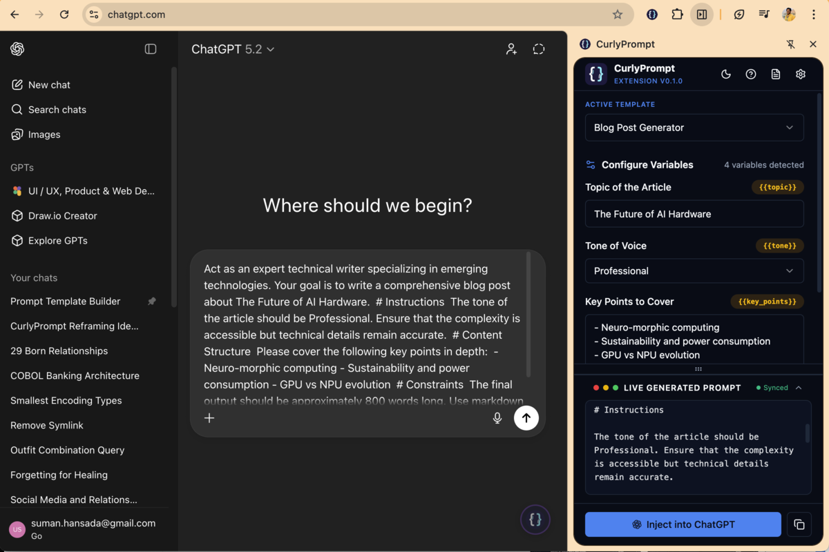Open the Blog Post Generator template dropdown

(x=694, y=128)
